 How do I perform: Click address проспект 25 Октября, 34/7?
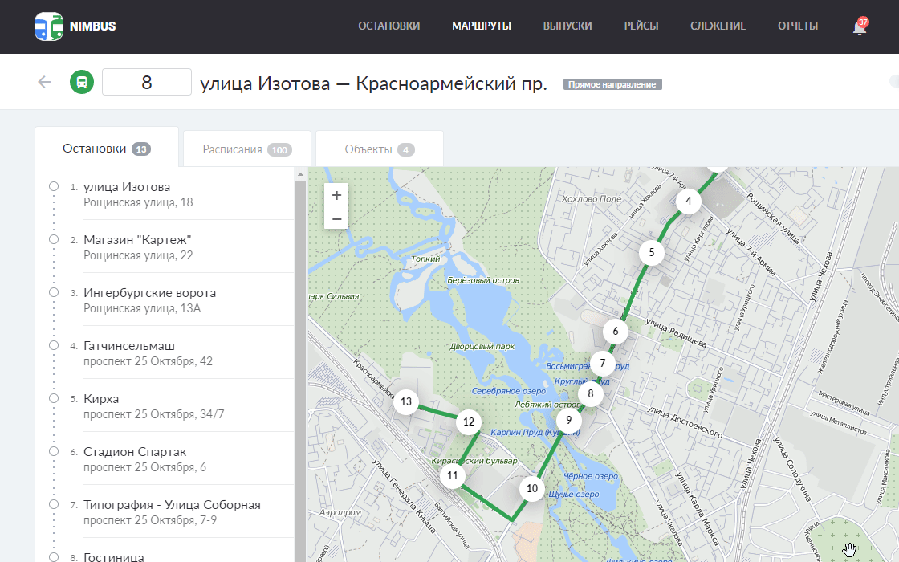(x=153, y=414)
